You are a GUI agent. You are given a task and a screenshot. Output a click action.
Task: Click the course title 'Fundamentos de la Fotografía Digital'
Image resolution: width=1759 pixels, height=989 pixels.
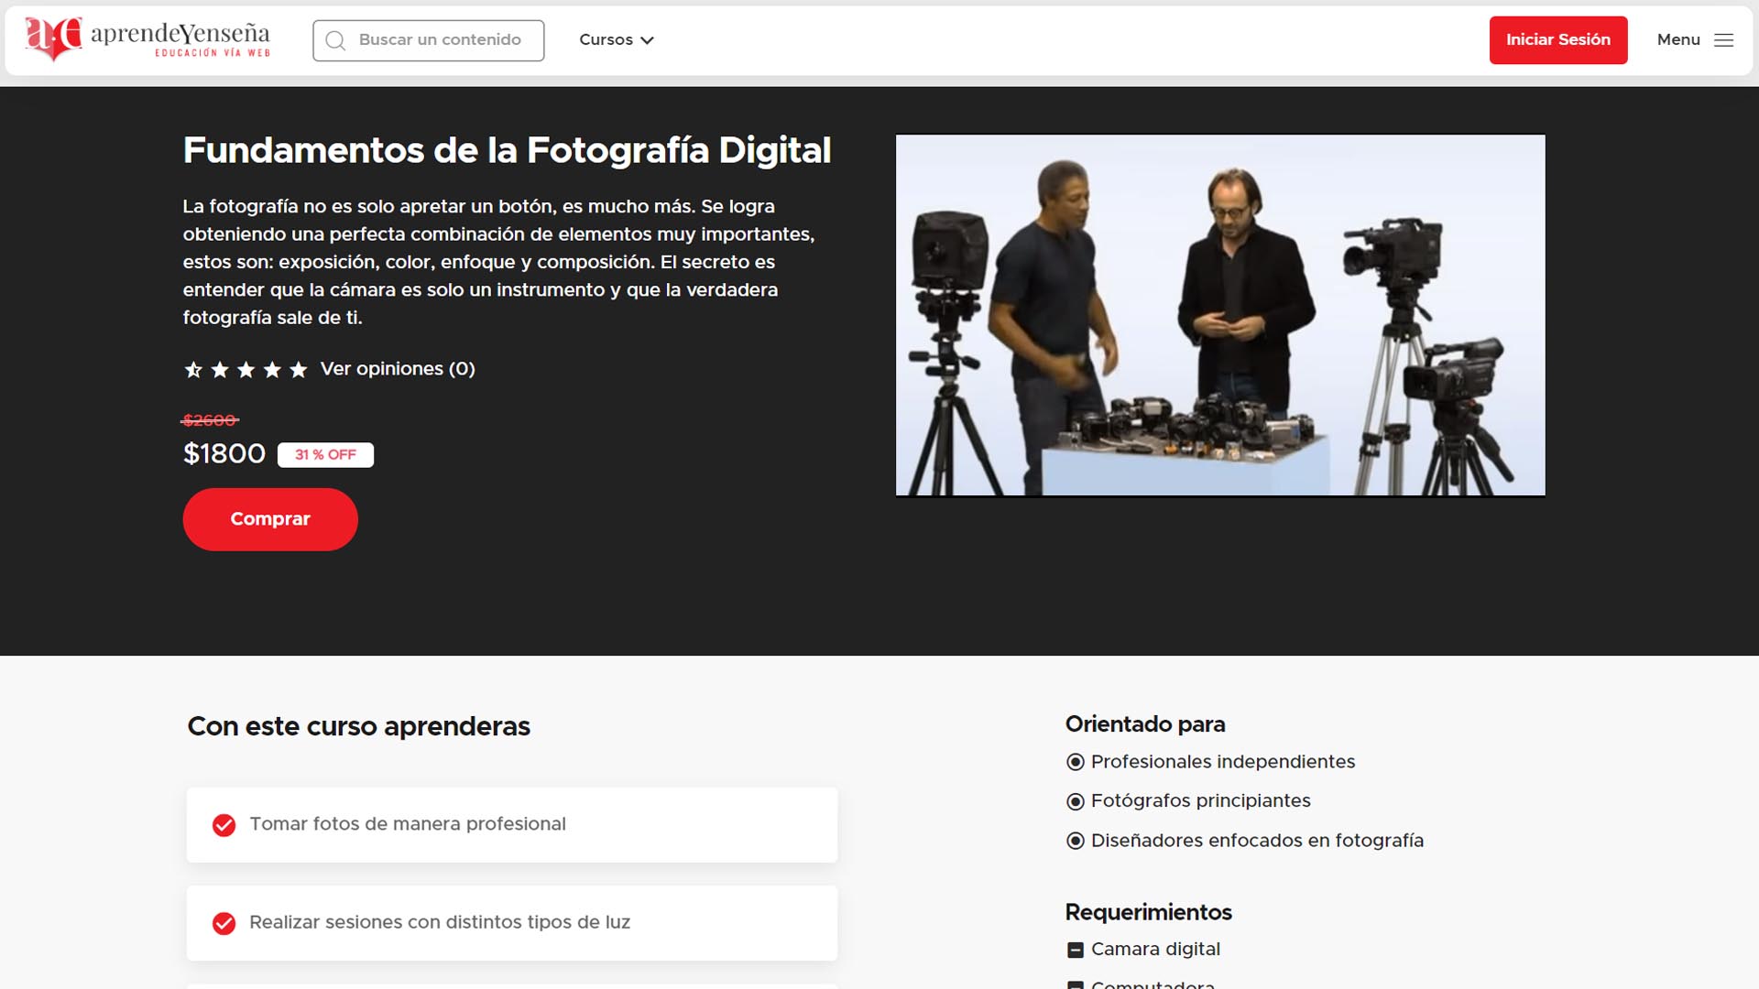tap(507, 150)
